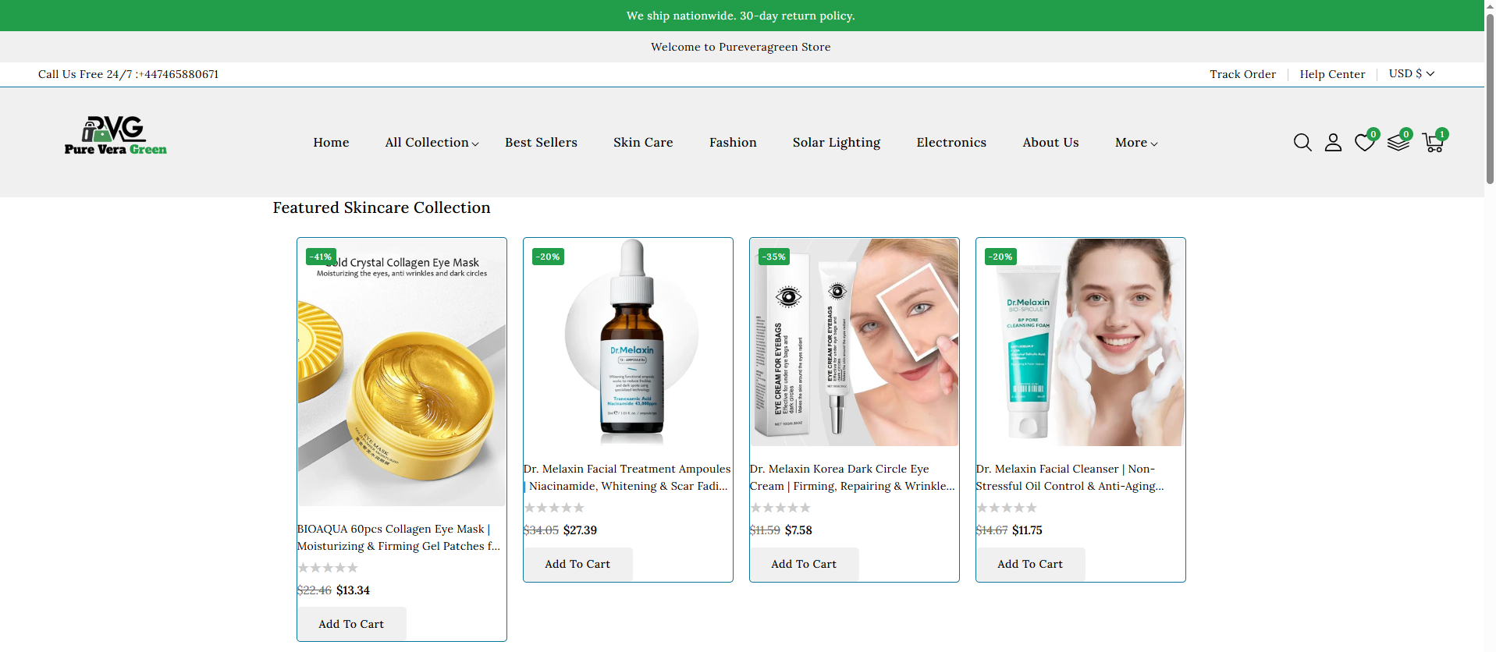The width and height of the screenshot is (1496, 652).
Task: Open the wishlist heart icon
Action: pos(1364,143)
